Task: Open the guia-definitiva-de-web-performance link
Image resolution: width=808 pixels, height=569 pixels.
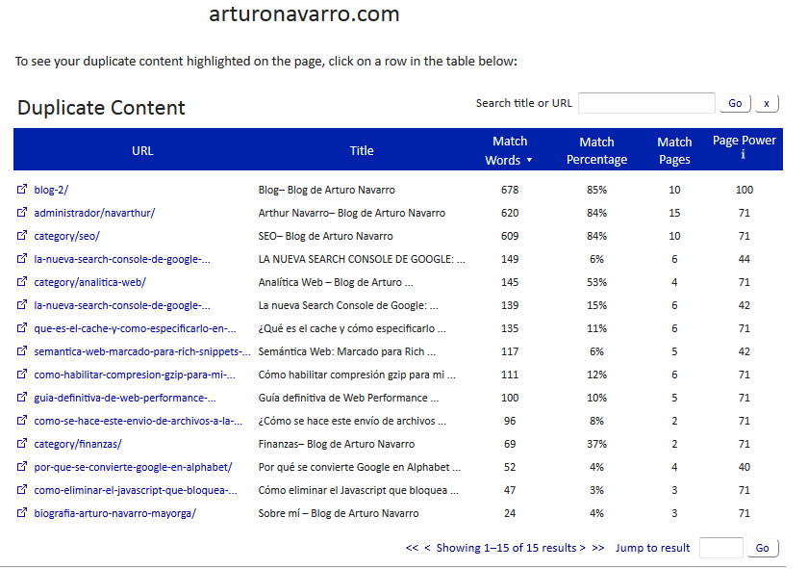Action: 125,399
